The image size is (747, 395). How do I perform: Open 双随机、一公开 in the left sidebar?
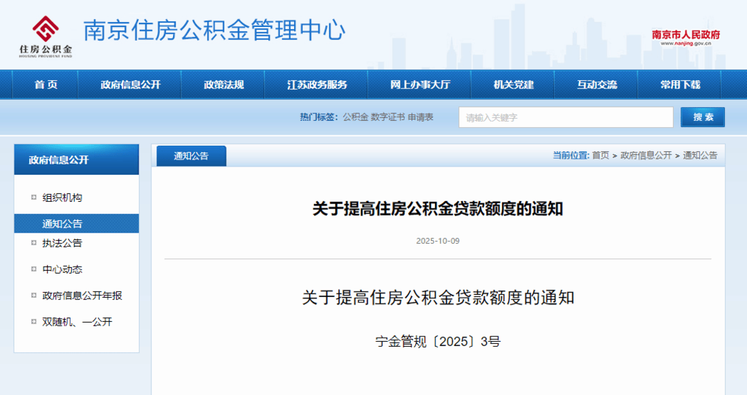click(77, 322)
